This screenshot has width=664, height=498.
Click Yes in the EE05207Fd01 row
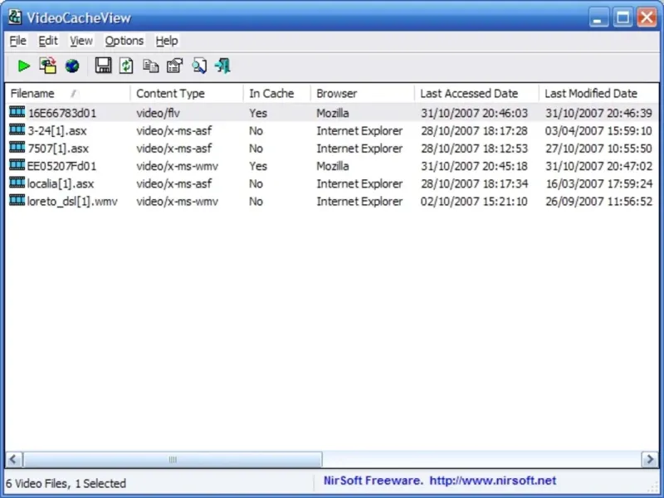(258, 166)
